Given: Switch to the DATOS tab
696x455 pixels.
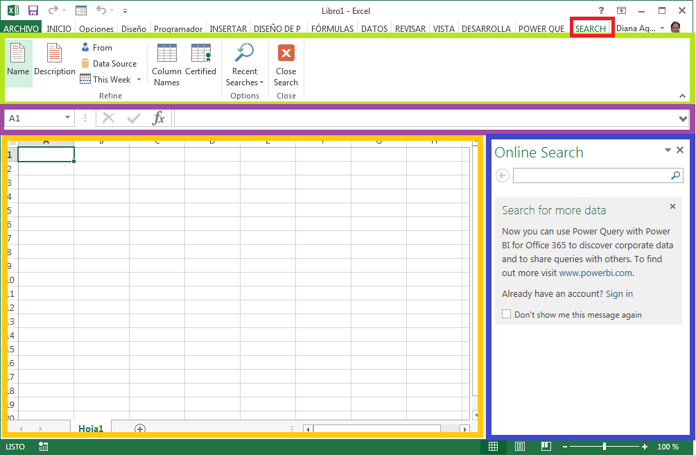Looking at the screenshot, I should [x=374, y=28].
